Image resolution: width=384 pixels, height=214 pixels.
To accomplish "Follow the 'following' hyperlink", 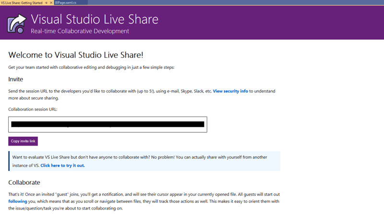I will pyautogui.click(x=18, y=201).
